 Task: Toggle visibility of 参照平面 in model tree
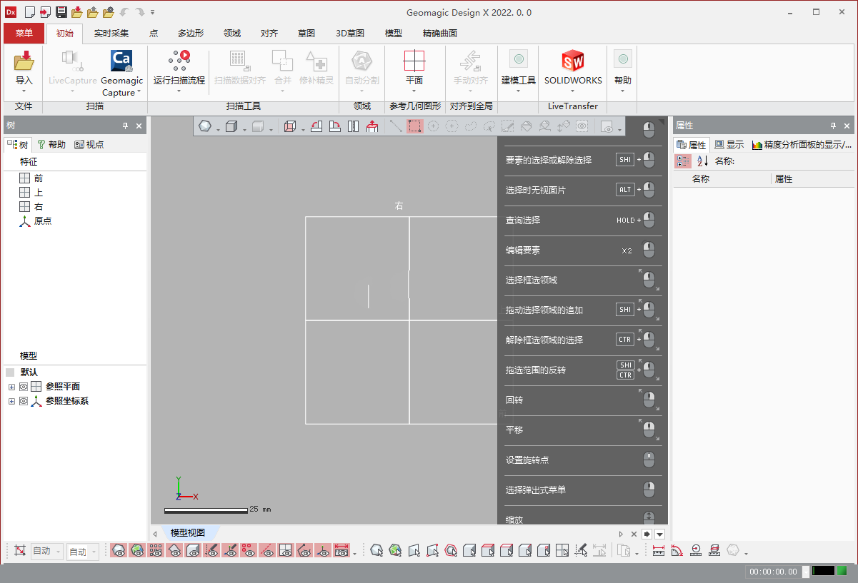pos(24,387)
